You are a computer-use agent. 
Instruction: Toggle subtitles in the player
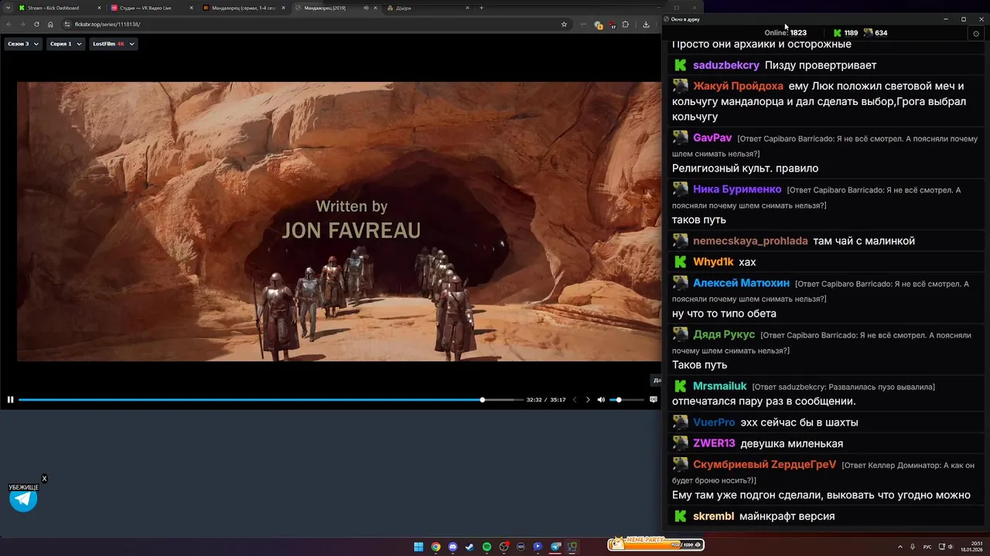pos(654,399)
